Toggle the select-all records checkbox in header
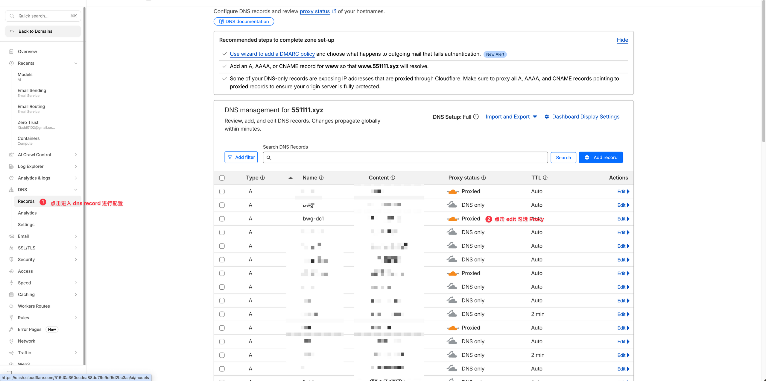 (222, 178)
